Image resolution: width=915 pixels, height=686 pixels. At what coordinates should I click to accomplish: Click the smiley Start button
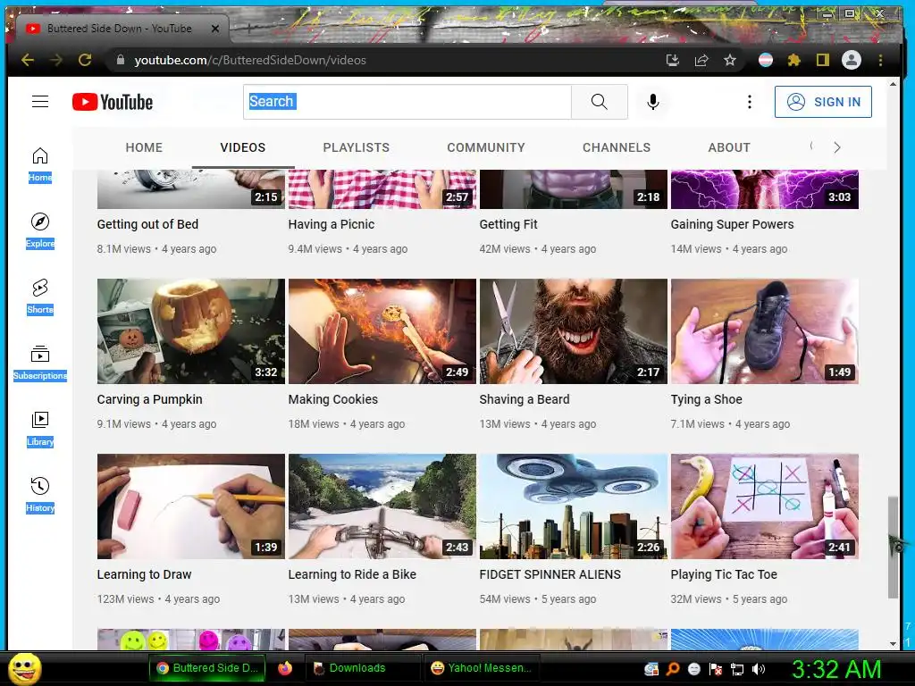(x=25, y=668)
